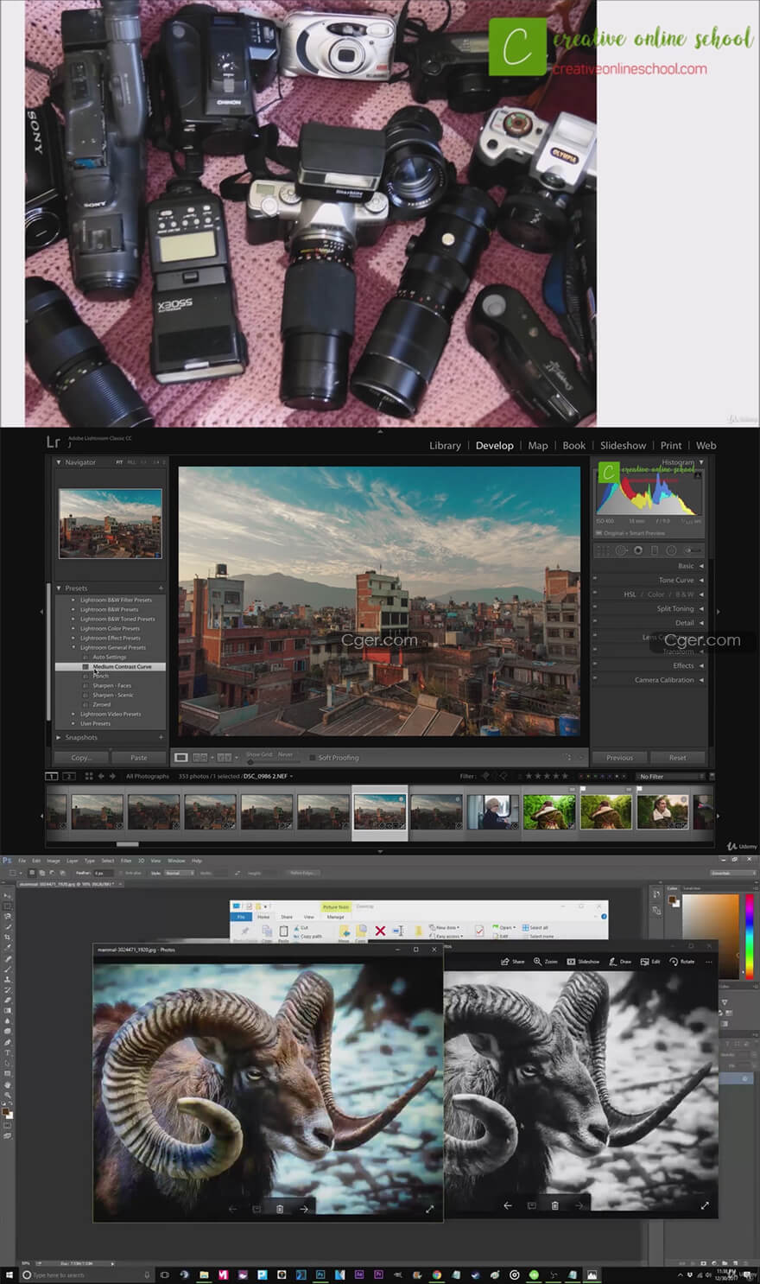This screenshot has width=760, height=1284.
Task: Apply the Medium Contrast Curve preset
Action: click(x=122, y=666)
